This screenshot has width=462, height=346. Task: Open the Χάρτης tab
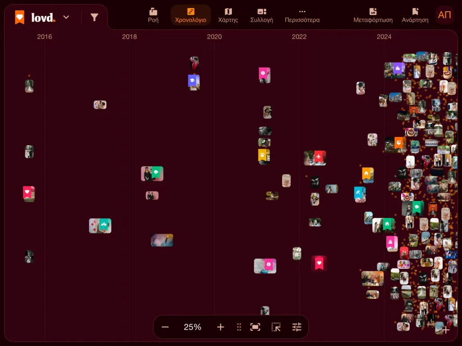(228, 15)
